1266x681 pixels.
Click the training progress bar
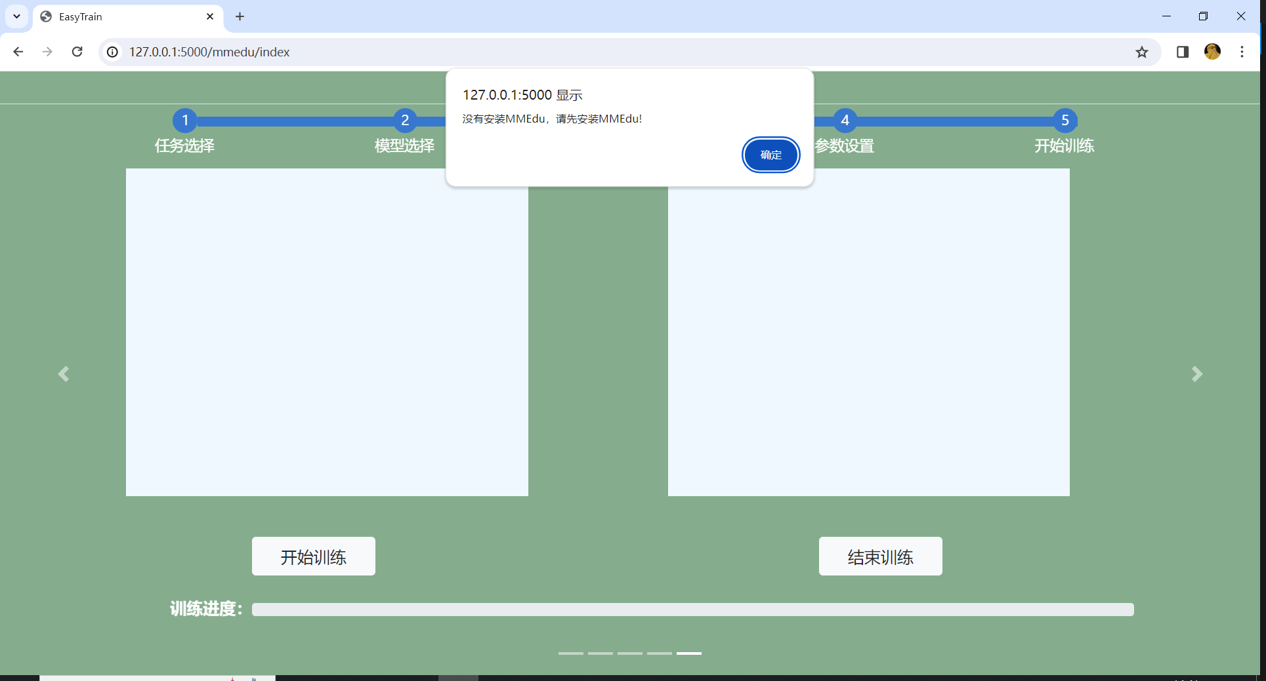693,610
